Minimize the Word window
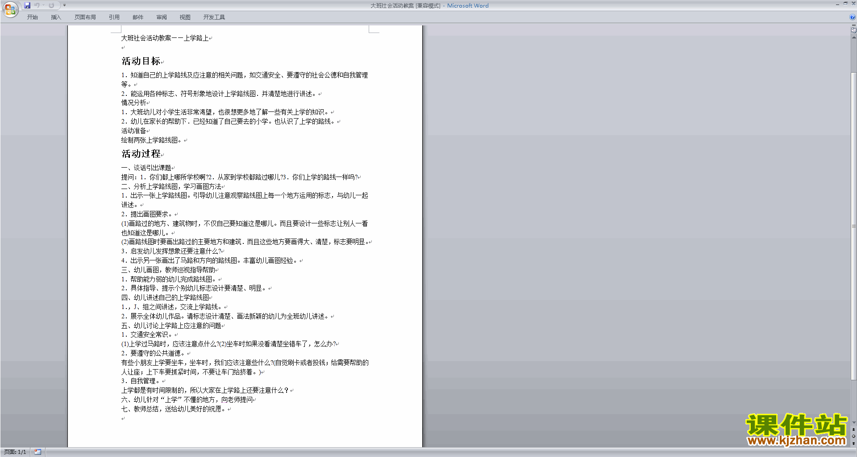857x457 pixels. point(837,4)
